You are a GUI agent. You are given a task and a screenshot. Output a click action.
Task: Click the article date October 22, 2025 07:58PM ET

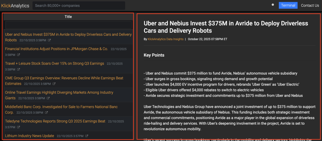(x=207, y=39)
